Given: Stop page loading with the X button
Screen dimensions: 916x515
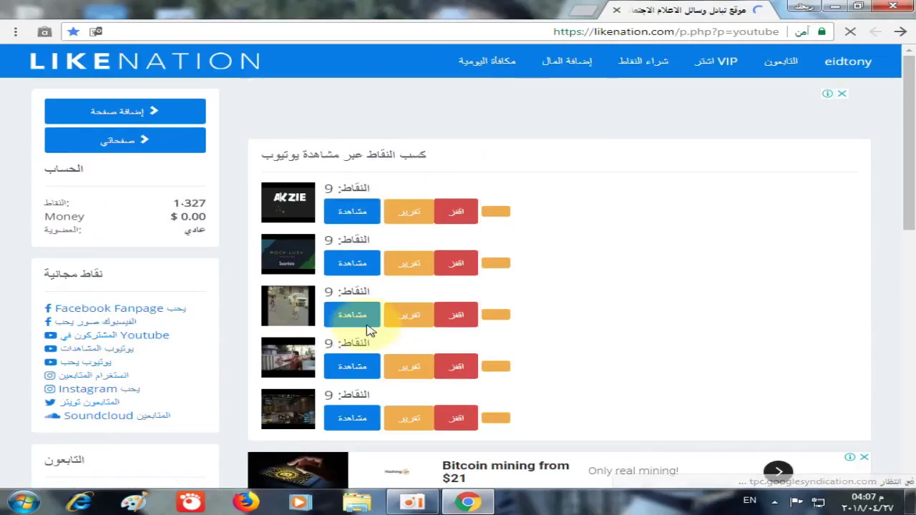Looking at the screenshot, I should pos(850,31).
